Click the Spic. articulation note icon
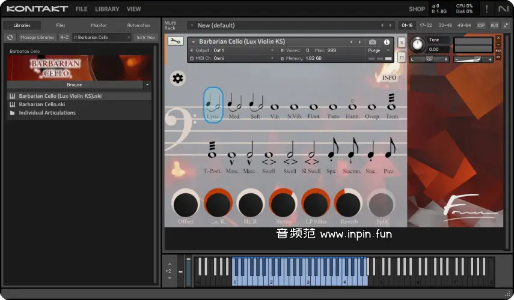The height and width of the screenshot is (300, 514). pyautogui.click(x=332, y=151)
